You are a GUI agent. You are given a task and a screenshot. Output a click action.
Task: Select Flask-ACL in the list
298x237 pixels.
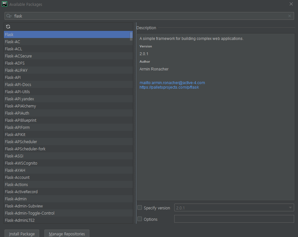pos(68,49)
